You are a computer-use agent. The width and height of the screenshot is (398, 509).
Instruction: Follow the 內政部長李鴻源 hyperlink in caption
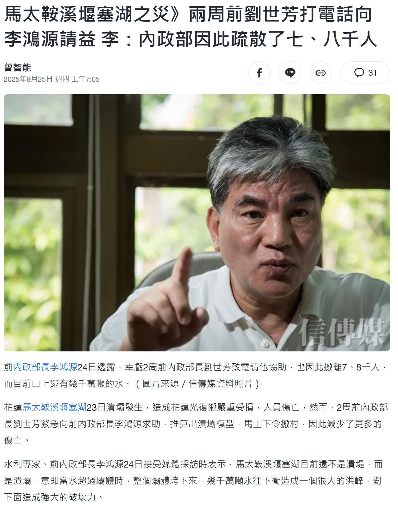[45, 367]
